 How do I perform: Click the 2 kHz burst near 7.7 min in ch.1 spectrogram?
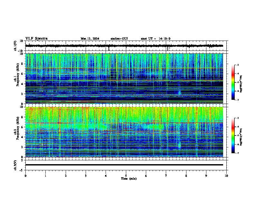point(179,93)
